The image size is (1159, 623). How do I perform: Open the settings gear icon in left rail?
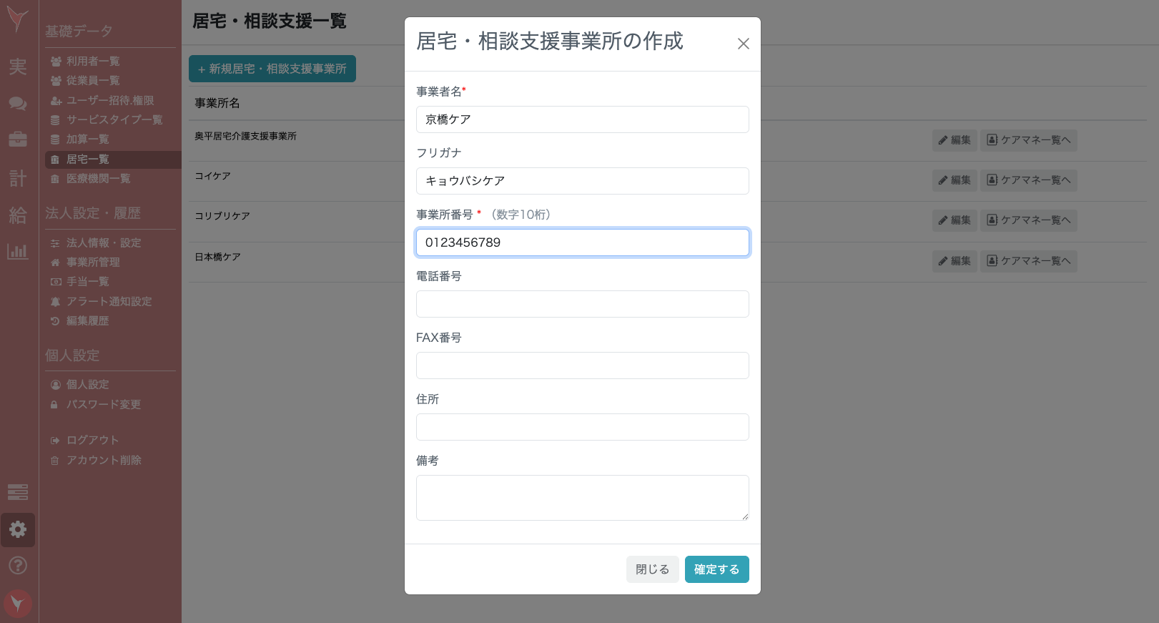point(18,529)
